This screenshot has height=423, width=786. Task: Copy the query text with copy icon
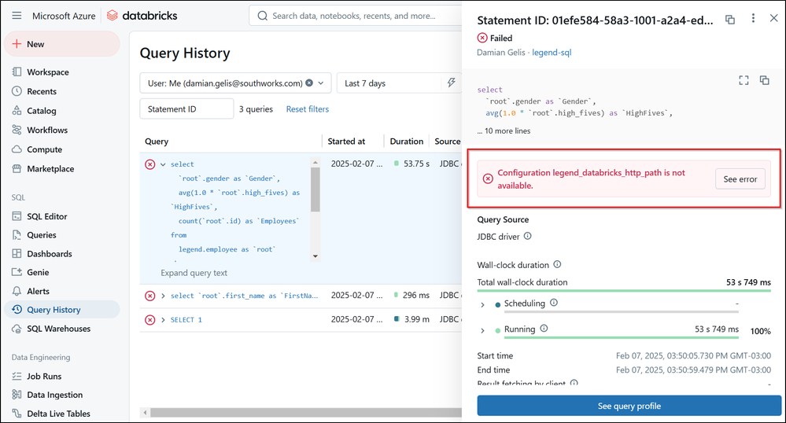pyautogui.click(x=765, y=80)
